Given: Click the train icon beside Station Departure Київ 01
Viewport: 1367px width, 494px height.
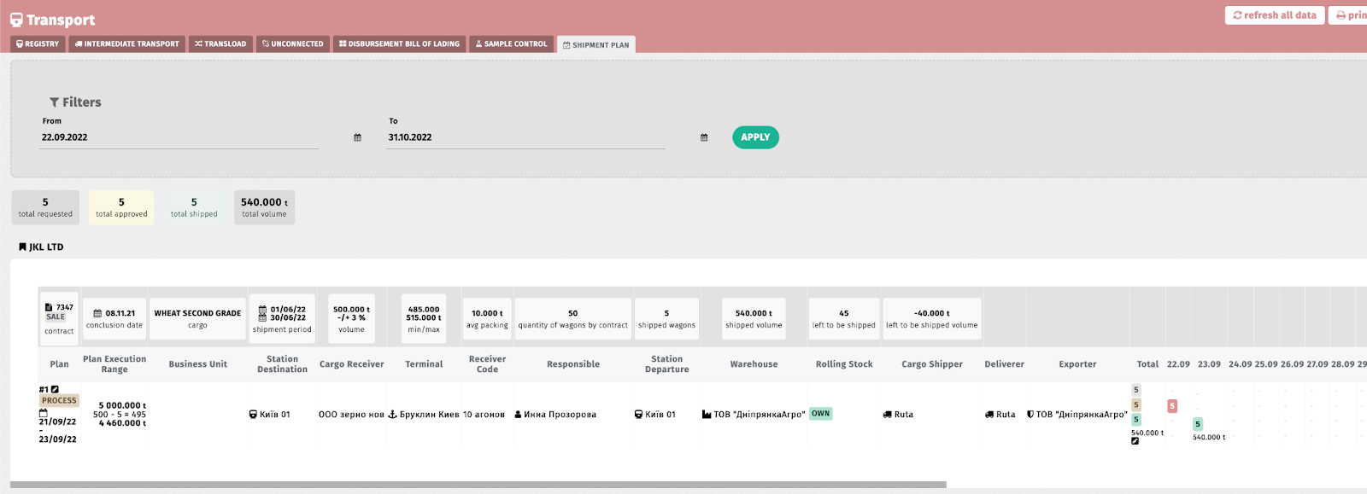Looking at the screenshot, I should pyautogui.click(x=638, y=415).
